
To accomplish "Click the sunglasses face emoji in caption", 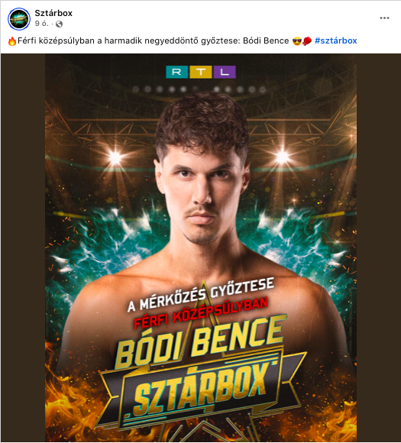I will tap(297, 41).
